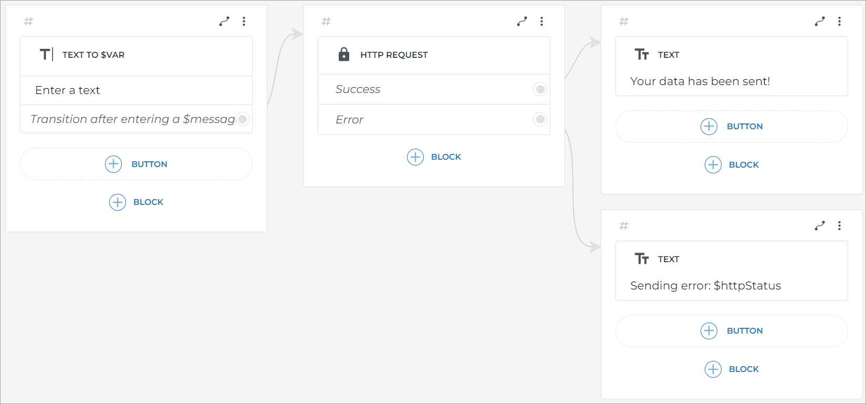
Task: Open the options menu on the Text to $var block
Action: 244,21
